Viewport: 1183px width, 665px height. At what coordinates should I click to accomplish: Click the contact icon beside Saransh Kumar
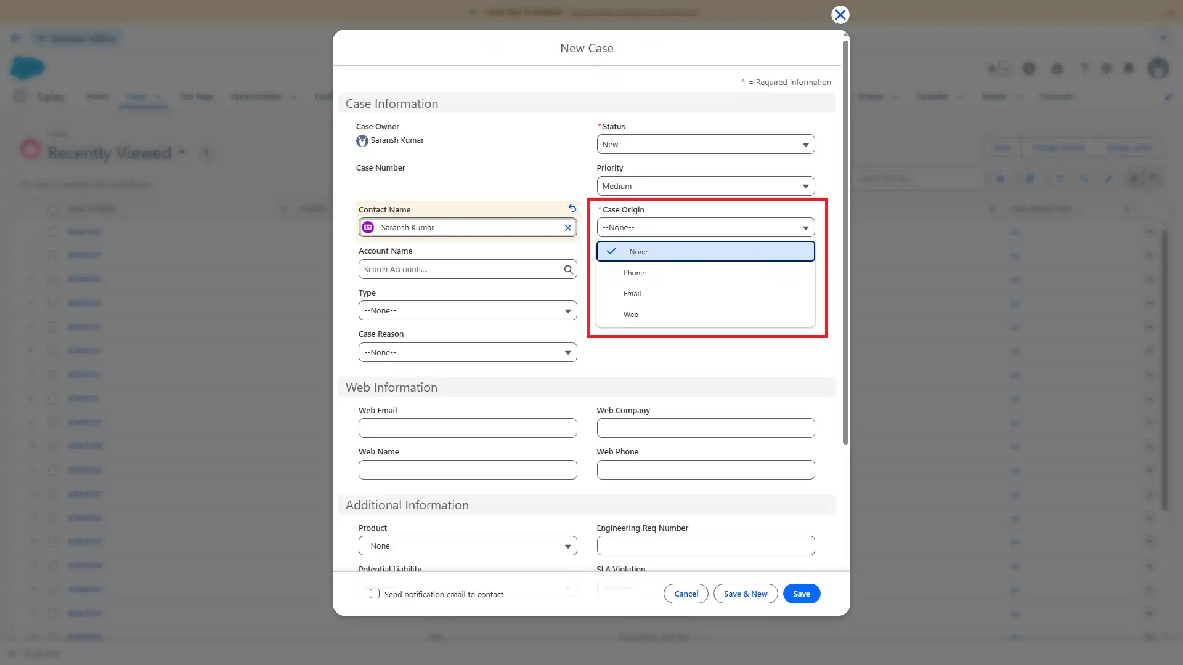click(x=368, y=227)
